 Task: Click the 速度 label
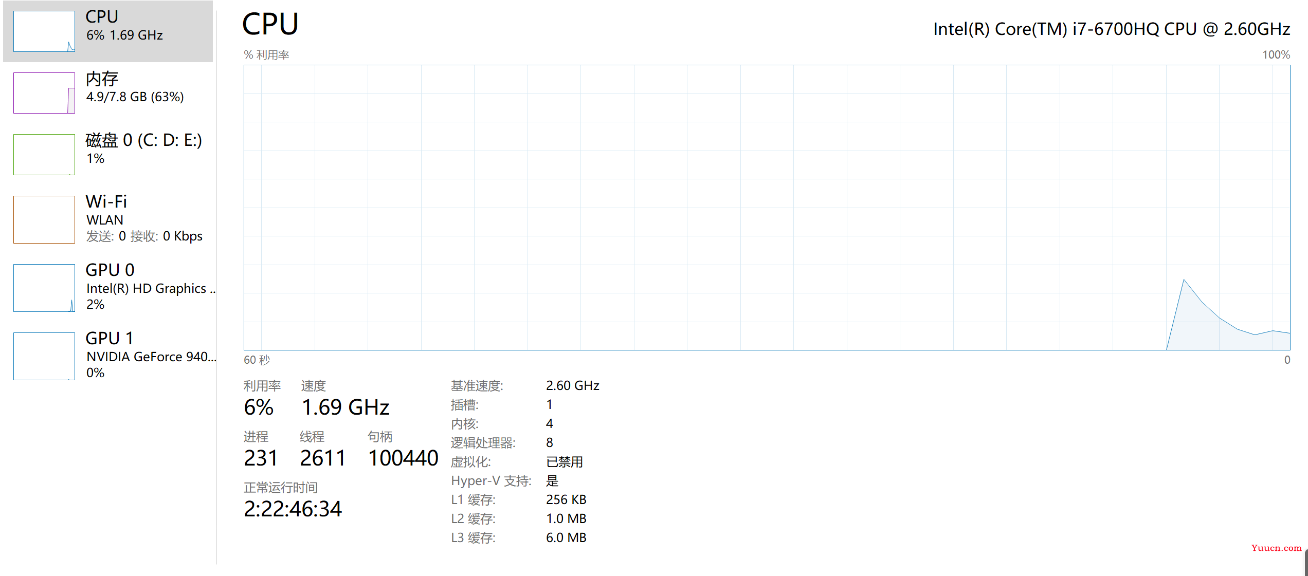click(314, 386)
